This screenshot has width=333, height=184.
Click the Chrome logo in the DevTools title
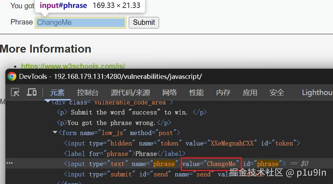pyautogui.click(x=12, y=76)
